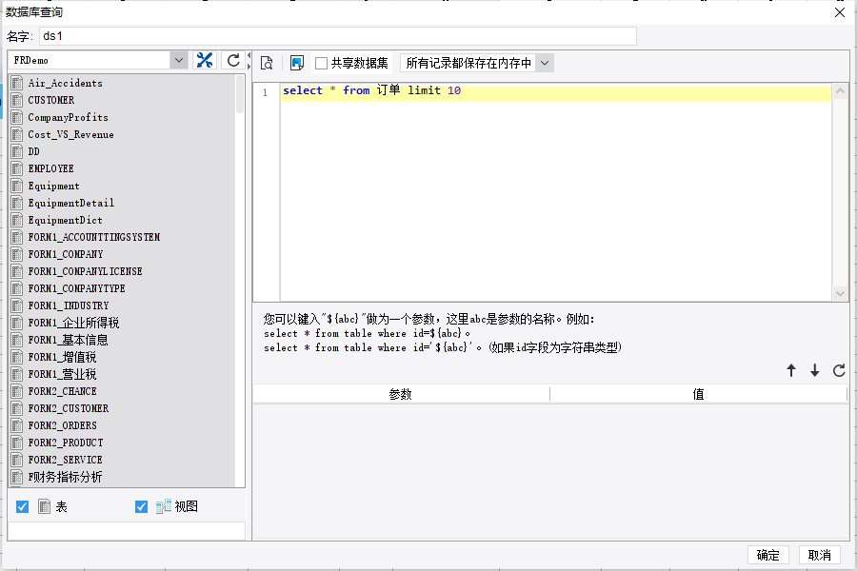Click the 值 column header

[x=698, y=394]
